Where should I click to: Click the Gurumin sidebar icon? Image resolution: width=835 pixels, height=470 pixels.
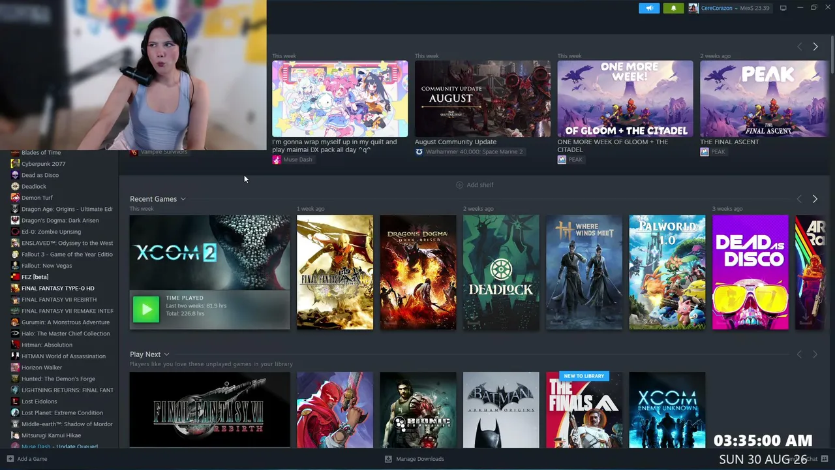15,322
